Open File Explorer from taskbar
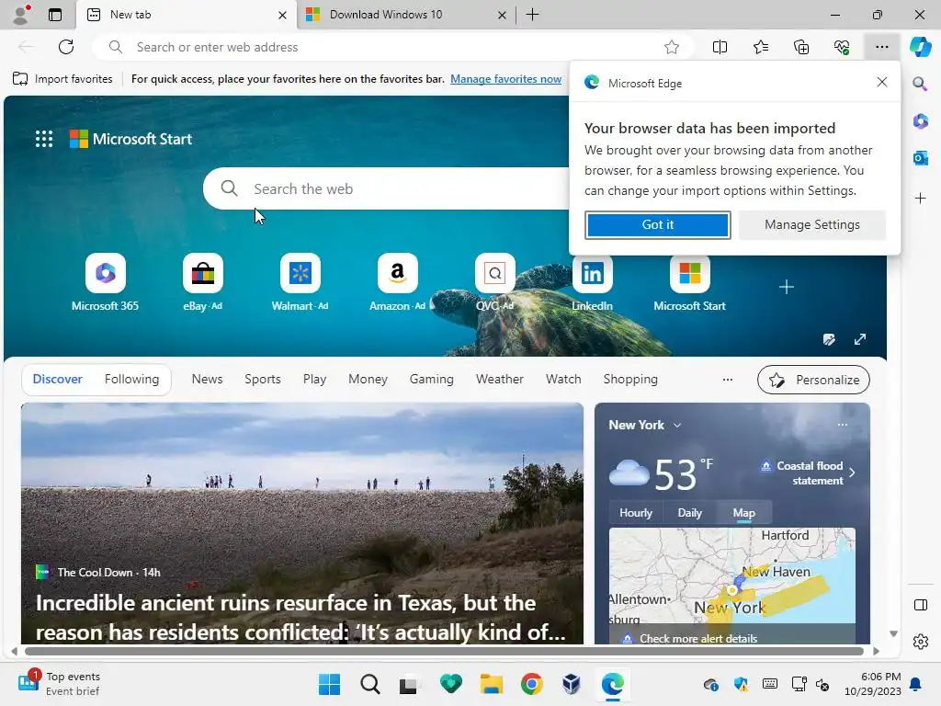941x706 pixels. (491, 684)
